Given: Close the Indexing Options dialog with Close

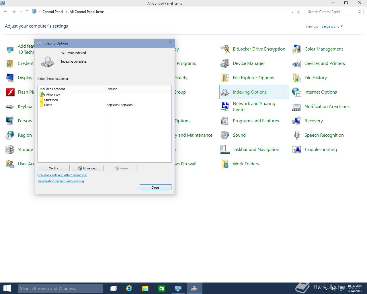Looking at the screenshot, I should tap(155, 187).
